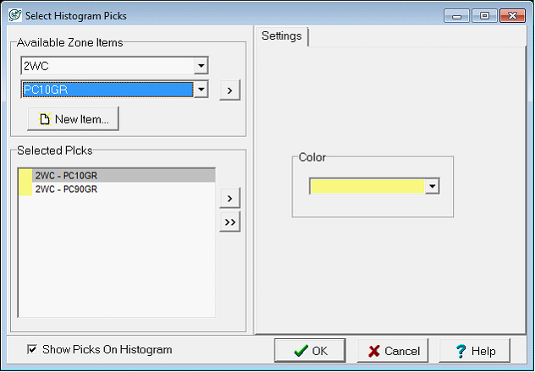This screenshot has width=535, height=372.
Task: Click the application icon in title bar
Action: point(13,14)
